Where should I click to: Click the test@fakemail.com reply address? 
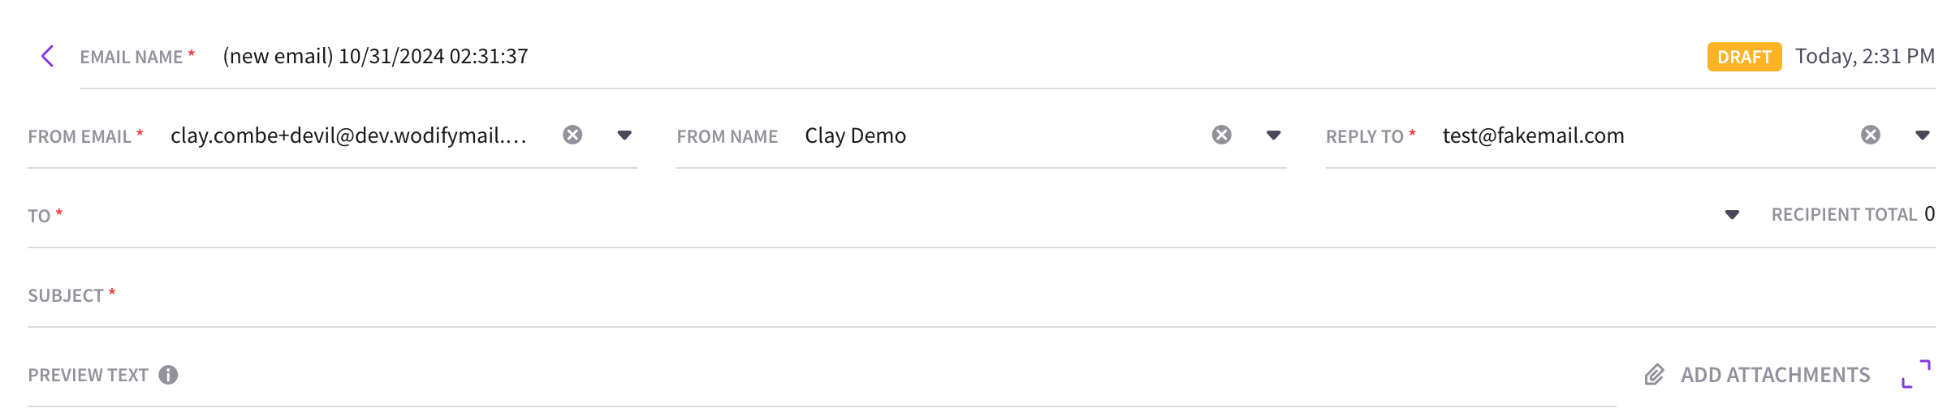coord(1533,135)
